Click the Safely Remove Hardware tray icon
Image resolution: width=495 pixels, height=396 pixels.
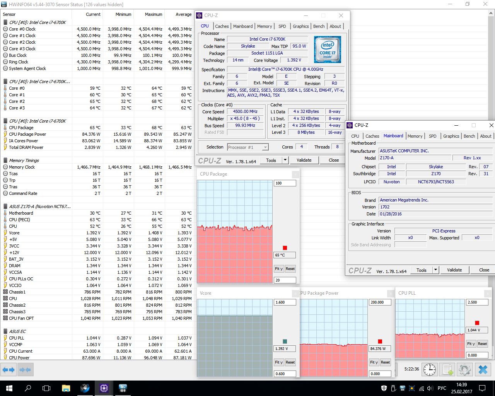[393, 388]
